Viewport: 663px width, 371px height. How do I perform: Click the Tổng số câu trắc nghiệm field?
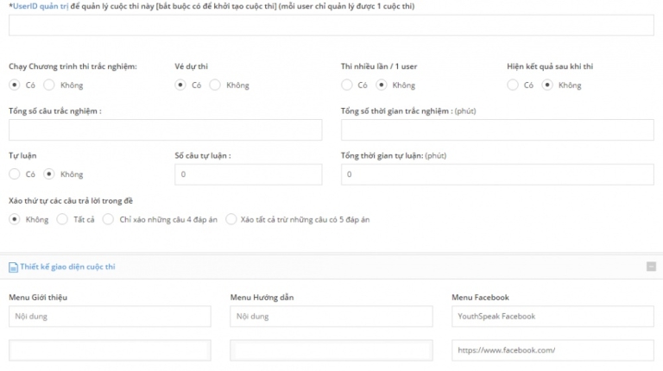click(165, 129)
